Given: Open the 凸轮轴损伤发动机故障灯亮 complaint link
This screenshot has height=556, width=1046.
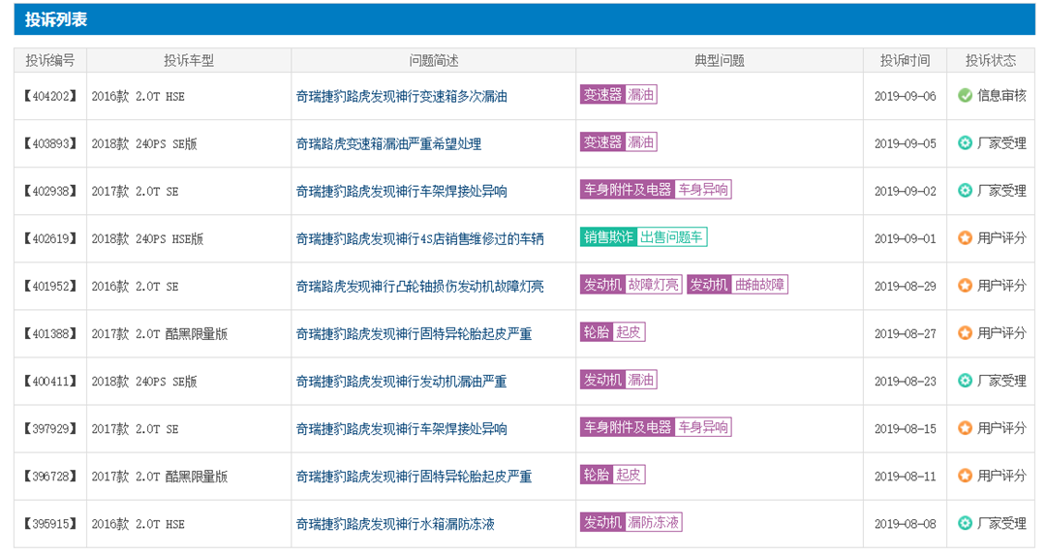Looking at the screenshot, I should [419, 287].
